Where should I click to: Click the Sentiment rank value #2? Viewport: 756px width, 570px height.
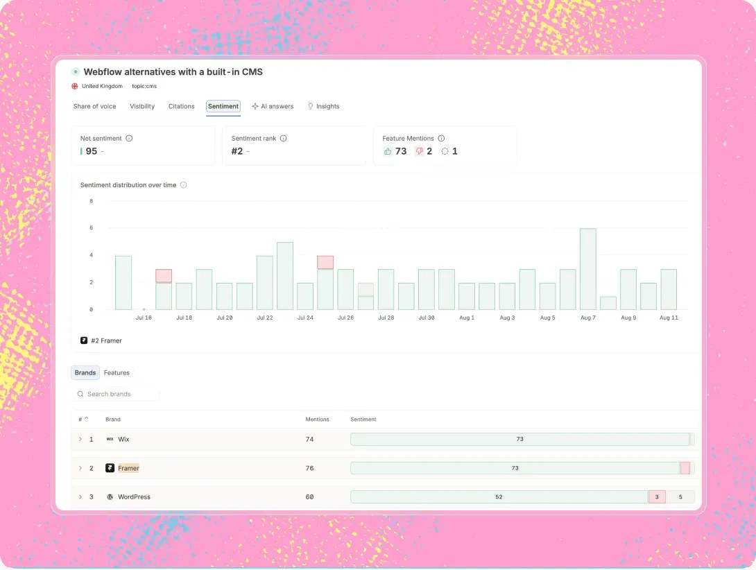pos(237,151)
